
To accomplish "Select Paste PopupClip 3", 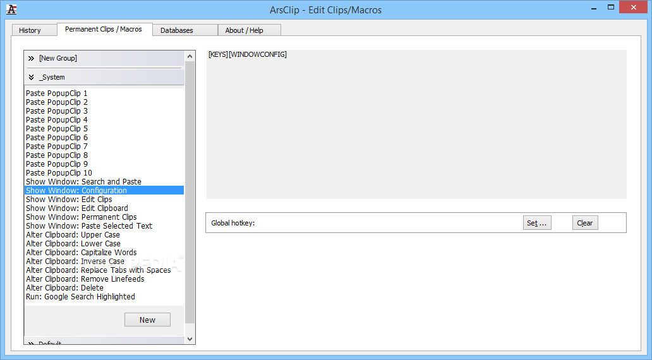I will pos(104,111).
